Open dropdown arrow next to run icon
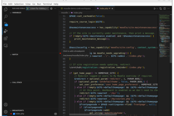The height and width of the screenshot is (116, 174). click(x=157, y=8)
